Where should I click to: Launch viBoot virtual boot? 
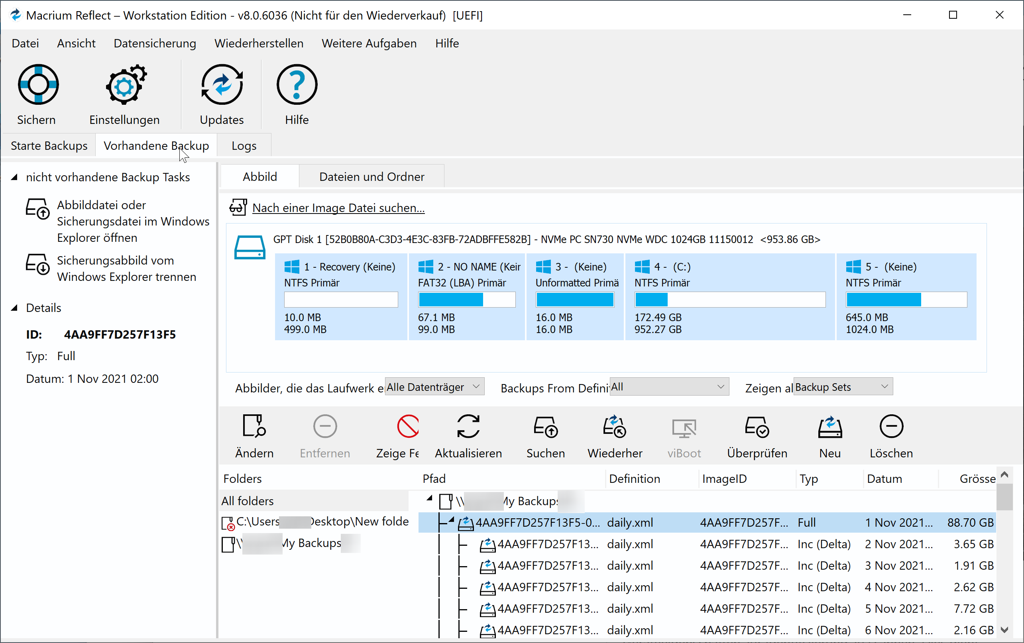[683, 435]
